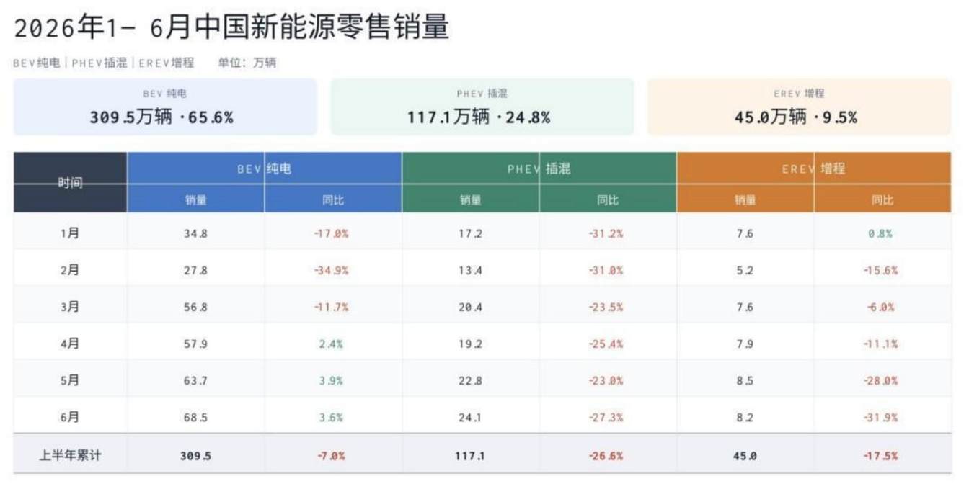Viewport: 969px width, 489px height.
Task: Click the PHEV 插混 summary card
Action: [482, 107]
